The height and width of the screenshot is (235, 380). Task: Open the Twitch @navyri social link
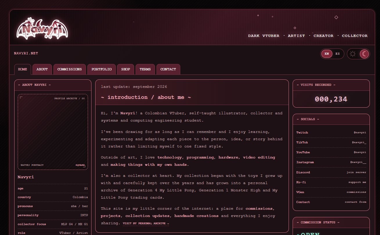[x=331, y=133]
